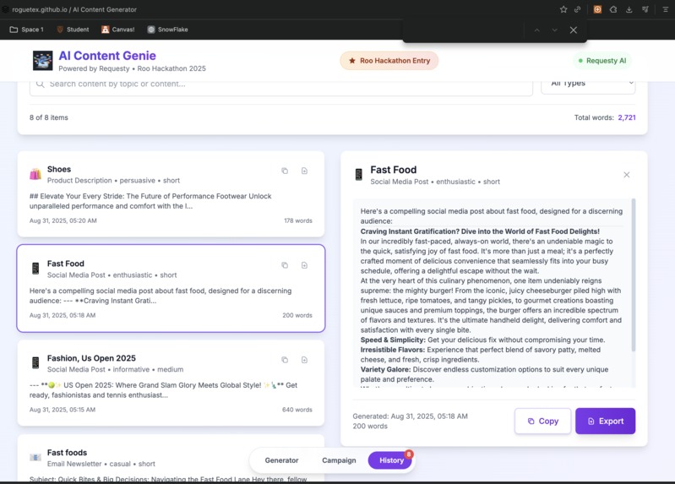The width and height of the screenshot is (675, 484).
Task: Click the Copy button in detail panel
Action: [x=543, y=421]
